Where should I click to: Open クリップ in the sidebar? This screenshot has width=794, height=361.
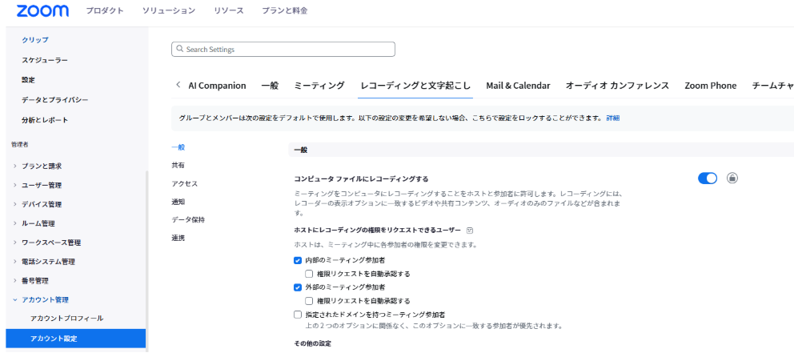coord(35,39)
